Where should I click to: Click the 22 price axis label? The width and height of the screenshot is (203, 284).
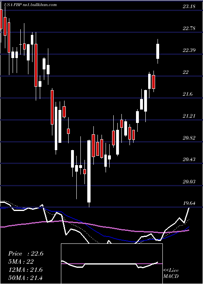point(186,72)
